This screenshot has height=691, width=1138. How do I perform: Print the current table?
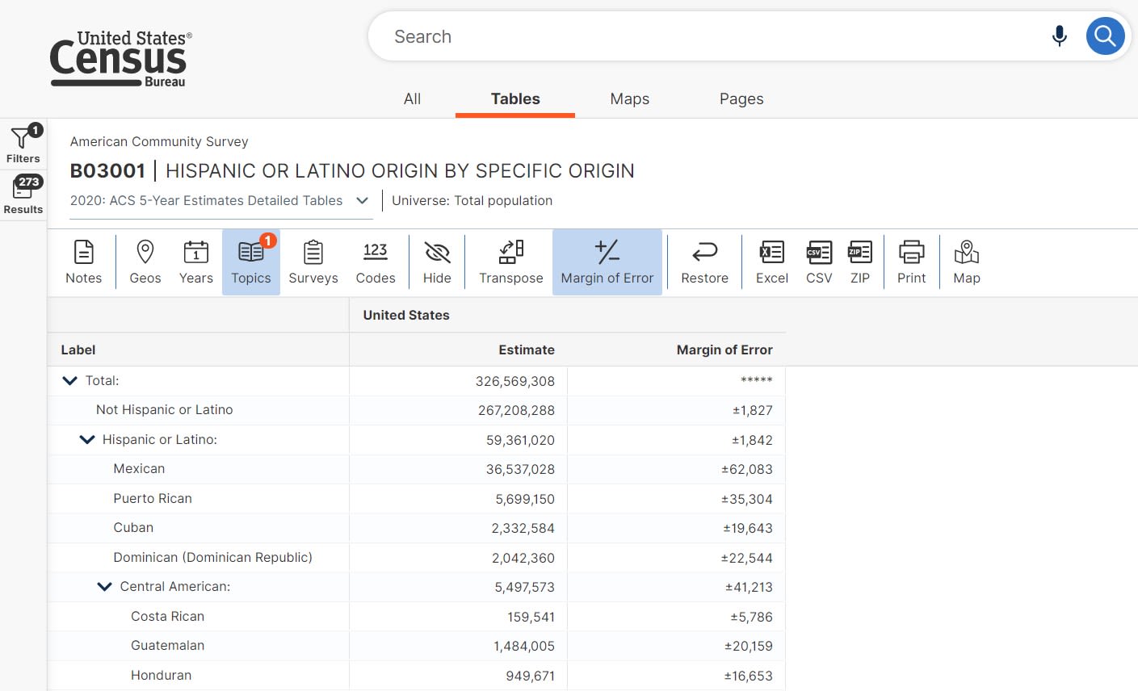click(x=911, y=260)
